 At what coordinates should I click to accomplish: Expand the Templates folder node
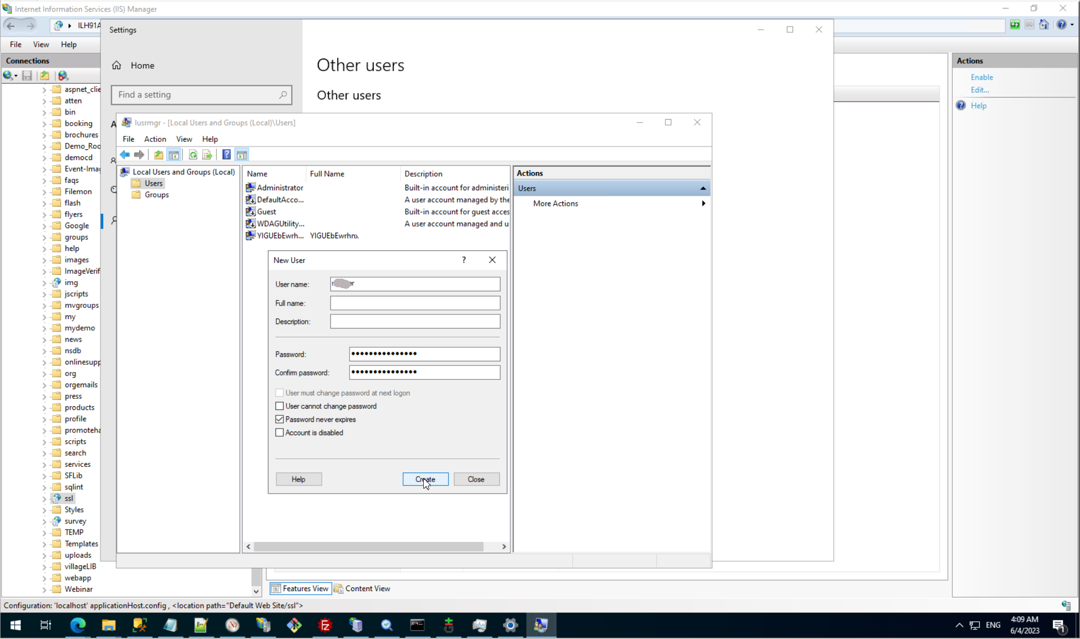[x=44, y=544]
